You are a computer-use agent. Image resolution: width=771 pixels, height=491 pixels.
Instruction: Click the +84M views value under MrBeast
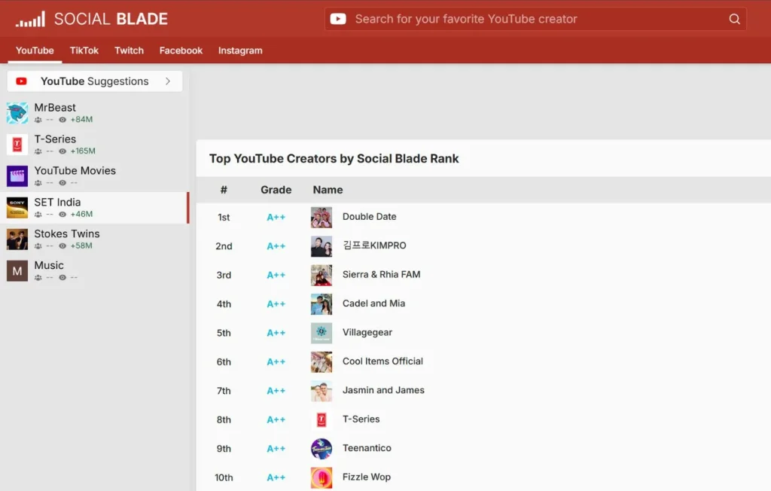[81, 120]
